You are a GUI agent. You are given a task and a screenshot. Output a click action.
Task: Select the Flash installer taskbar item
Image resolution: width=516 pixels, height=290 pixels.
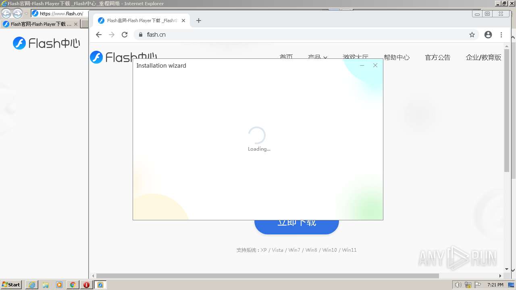[100, 285]
